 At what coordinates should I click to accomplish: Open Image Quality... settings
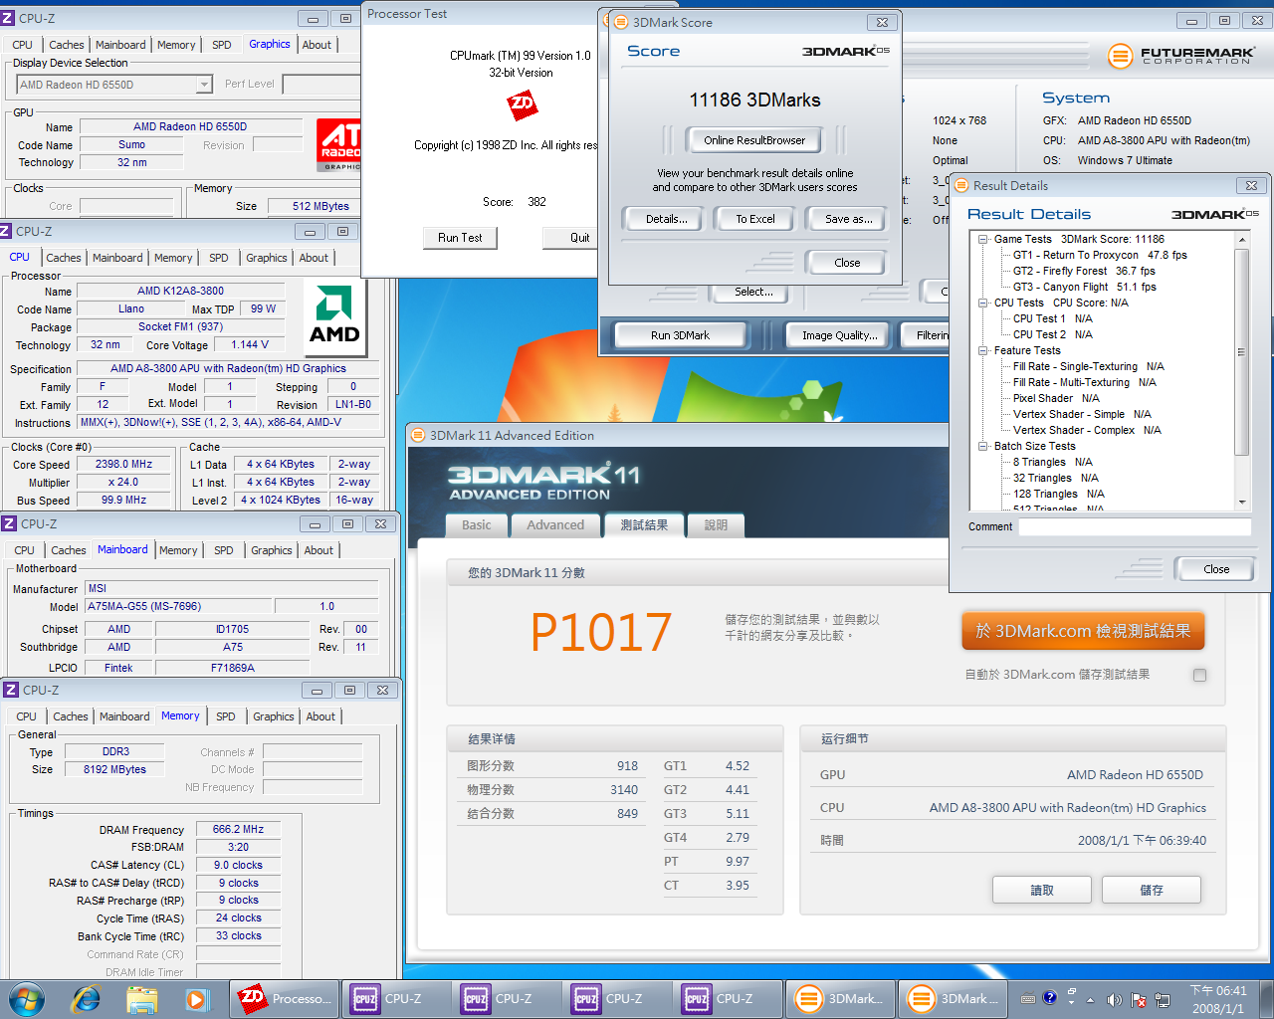pos(840,335)
